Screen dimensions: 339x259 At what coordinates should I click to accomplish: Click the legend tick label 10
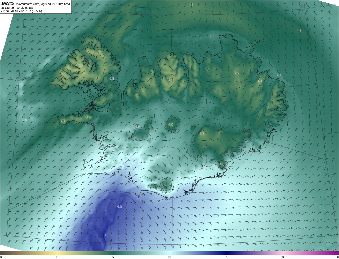pyautogui.click(x=169, y=257)
